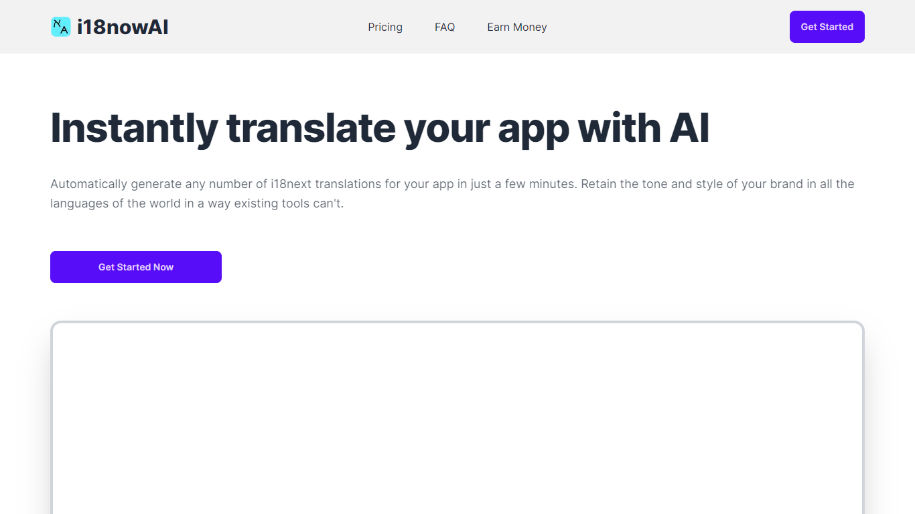Open the Earn Money link
The height and width of the screenshot is (514, 915).
pos(517,27)
